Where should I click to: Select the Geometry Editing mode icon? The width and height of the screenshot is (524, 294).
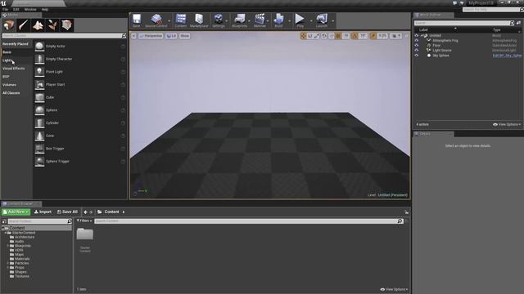click(x=67, y=25)
